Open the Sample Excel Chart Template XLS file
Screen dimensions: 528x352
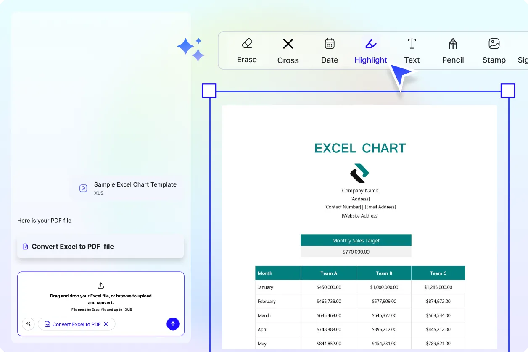pyautogui.click(x=135, y=188)
